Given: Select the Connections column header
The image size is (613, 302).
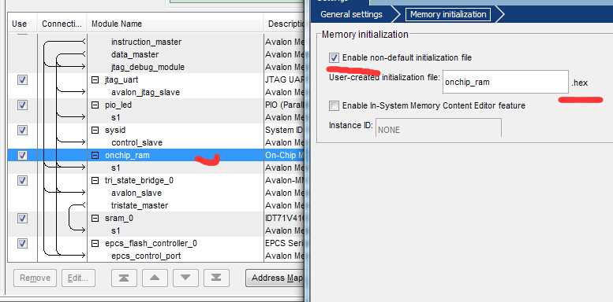Looking at the screenshot, I should [x=62, y=24].
